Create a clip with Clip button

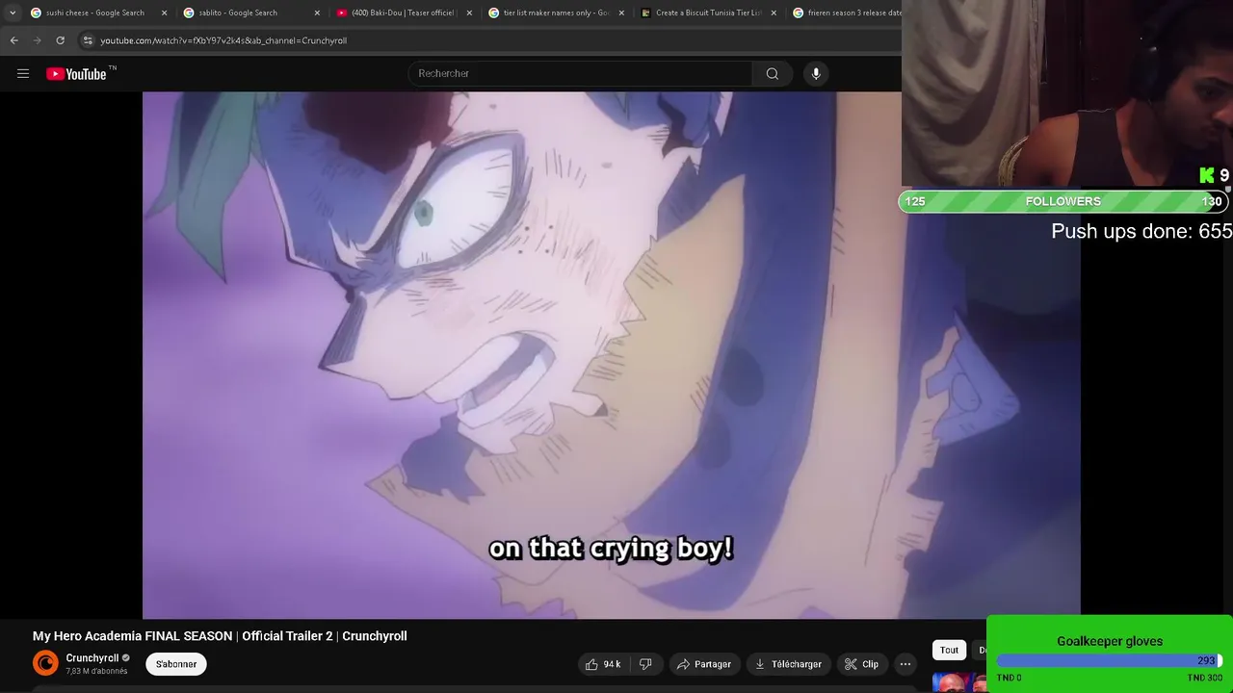tap(861, 664)
